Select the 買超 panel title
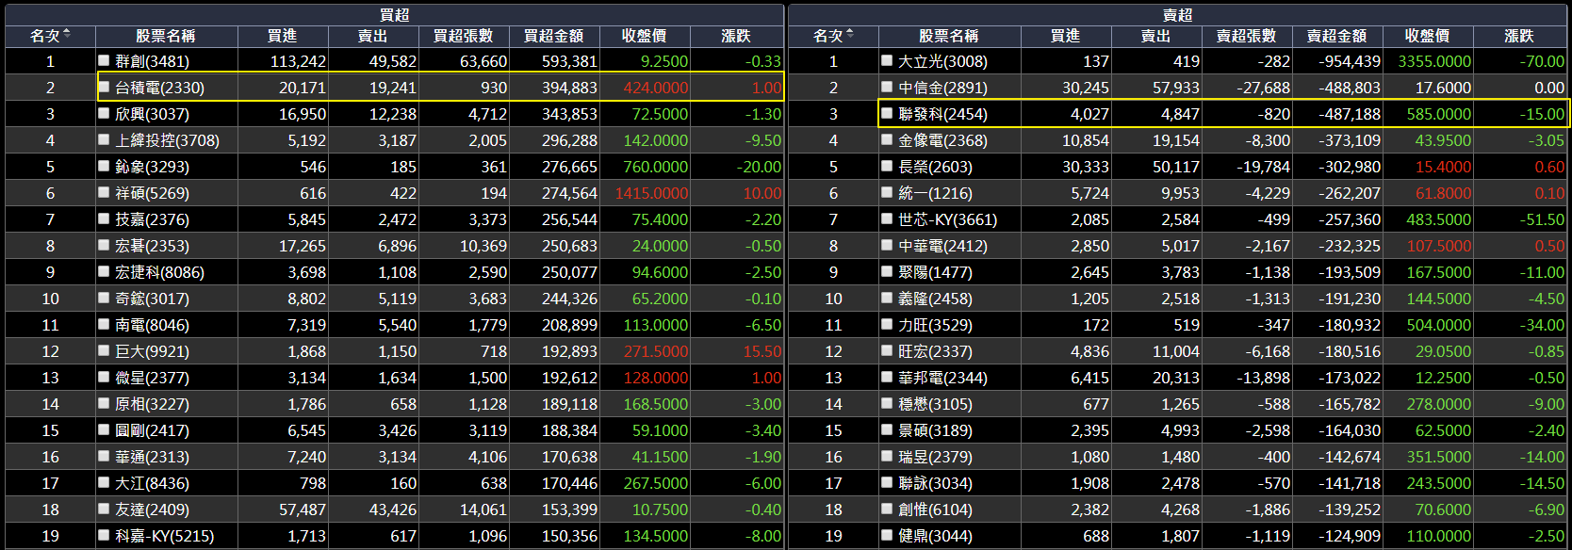This screenshot has width=1572, height=550. coord(394,15)
